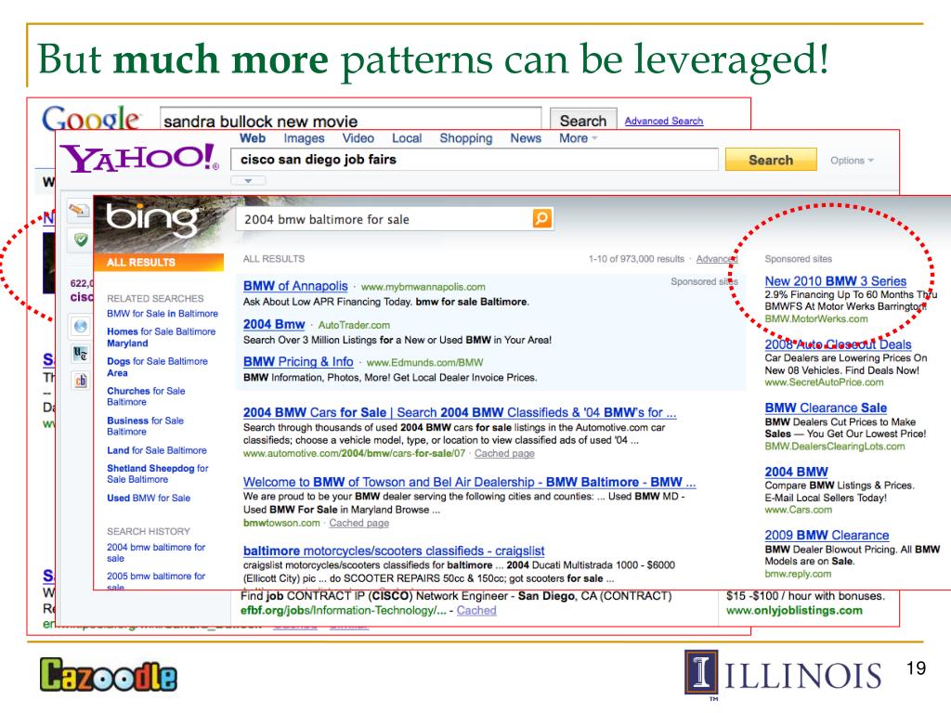Open 'New 2010 BMW 3 Series' ad
The width and height of the screenshot is (951, 713).
[x=835, y=281]
